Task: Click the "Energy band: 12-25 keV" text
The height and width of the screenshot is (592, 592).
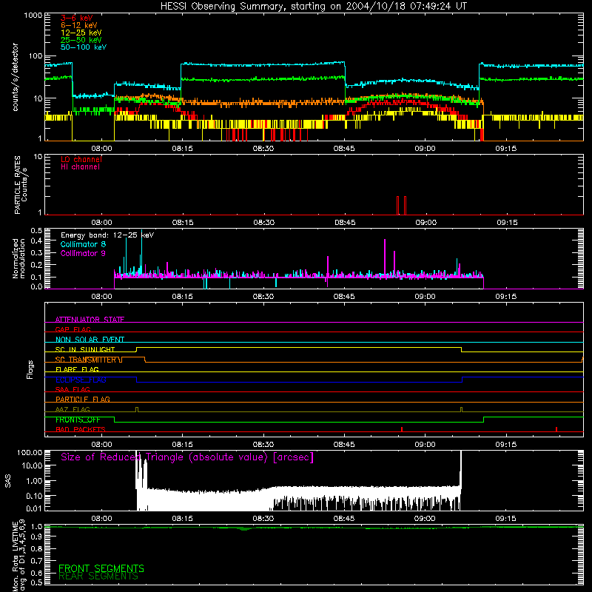Action: point(107,235)
